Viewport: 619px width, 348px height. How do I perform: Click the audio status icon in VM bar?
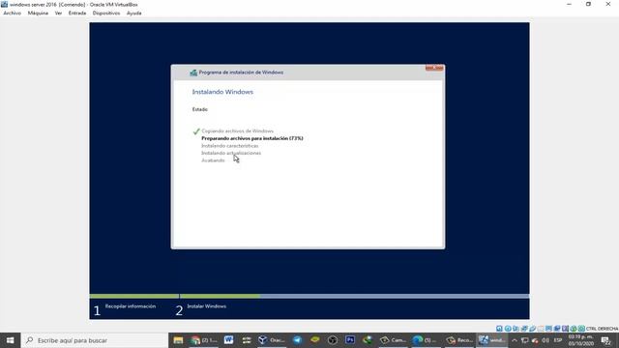[516, 329]
